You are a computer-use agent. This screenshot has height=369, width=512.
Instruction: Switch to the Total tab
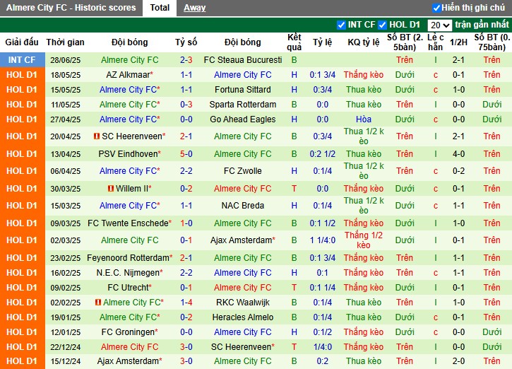(160, 8)
